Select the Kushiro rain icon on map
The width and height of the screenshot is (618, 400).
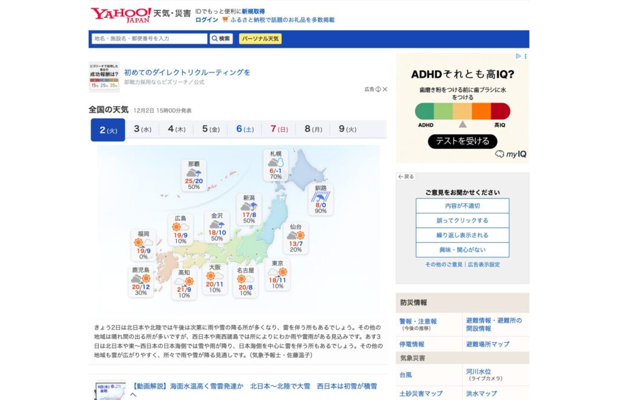[x=320, y=195]
